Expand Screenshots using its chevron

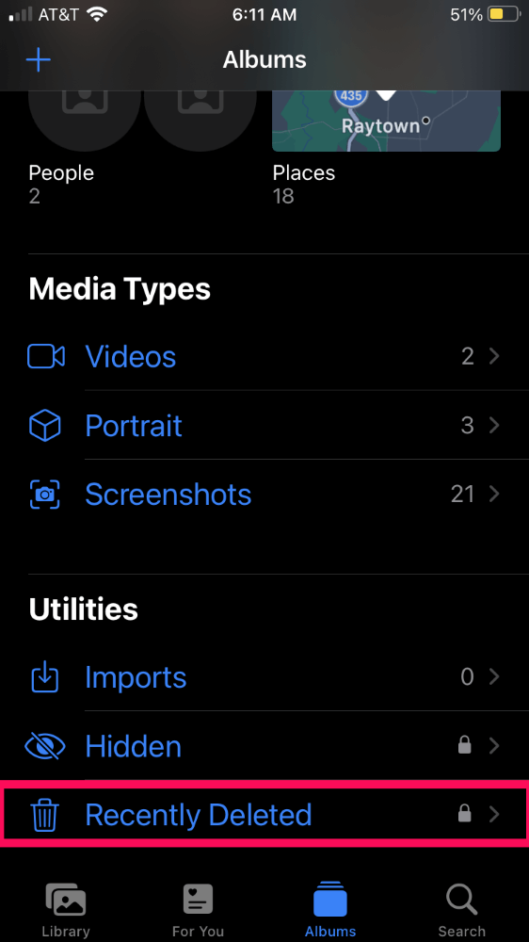coord(494,494)
